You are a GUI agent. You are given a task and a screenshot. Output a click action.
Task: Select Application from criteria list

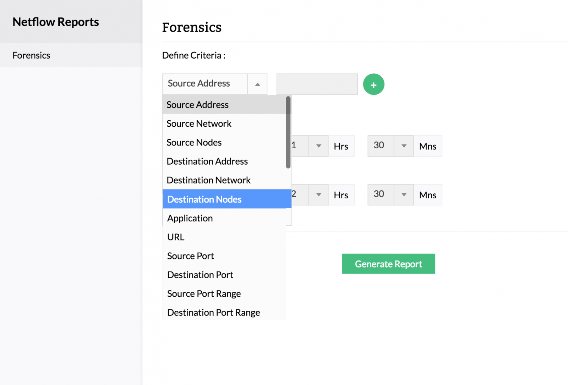[x=190, y=218]
